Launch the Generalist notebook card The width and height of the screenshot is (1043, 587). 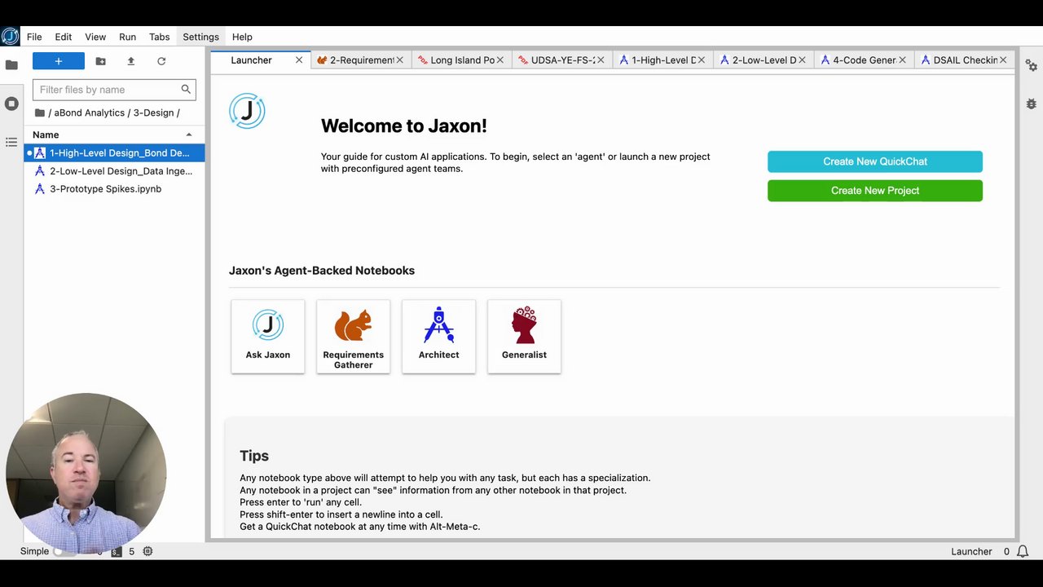(x=524, y=337)
